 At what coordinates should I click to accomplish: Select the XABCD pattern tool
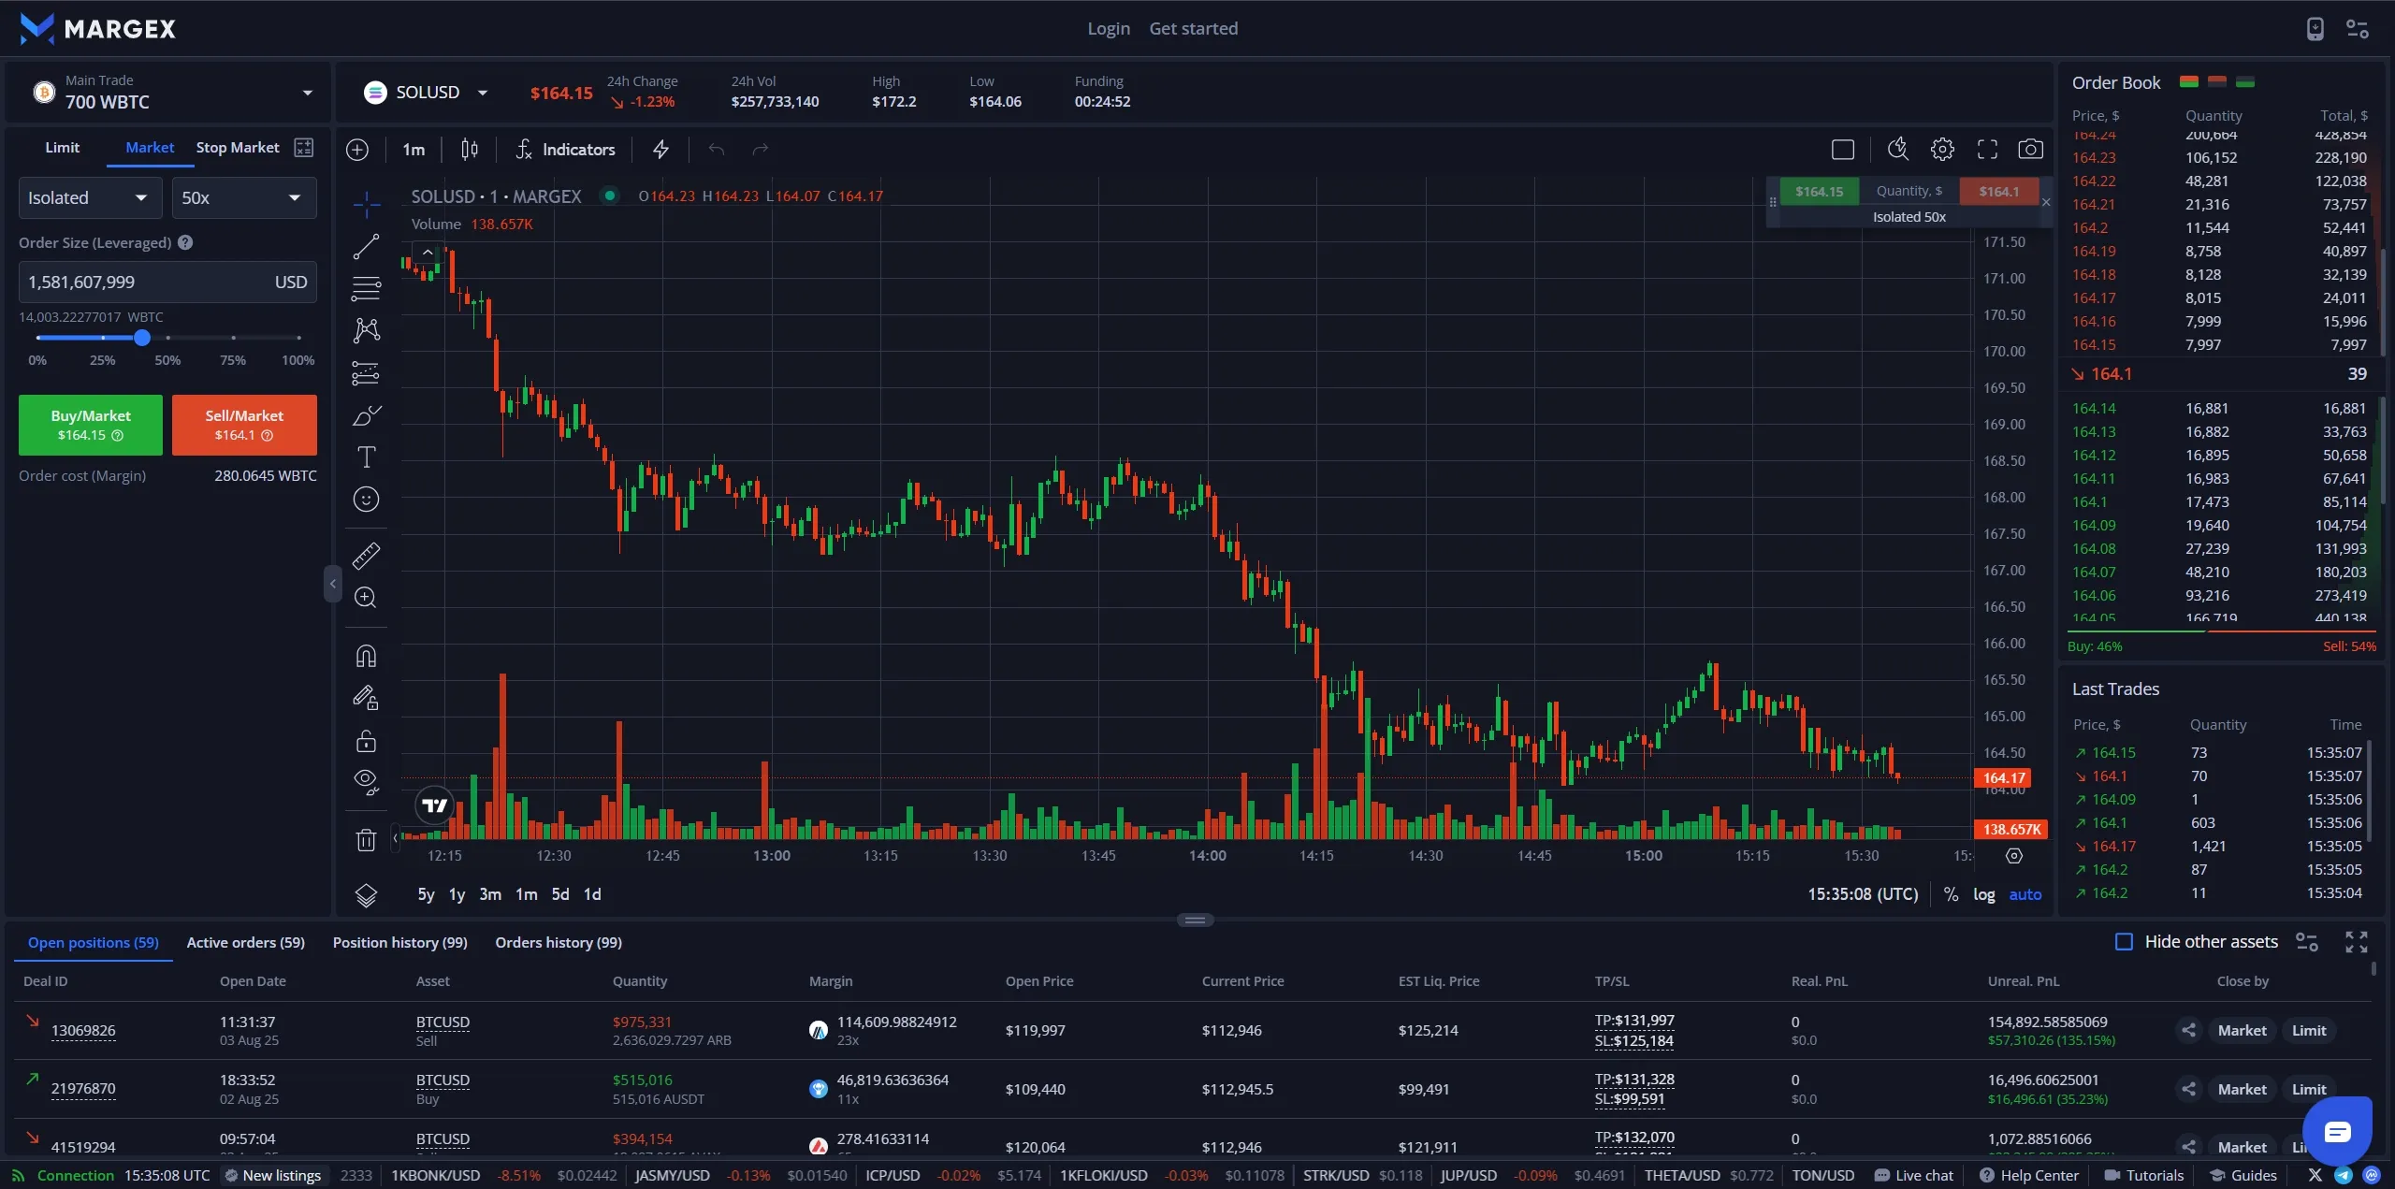tap(366, 330)
